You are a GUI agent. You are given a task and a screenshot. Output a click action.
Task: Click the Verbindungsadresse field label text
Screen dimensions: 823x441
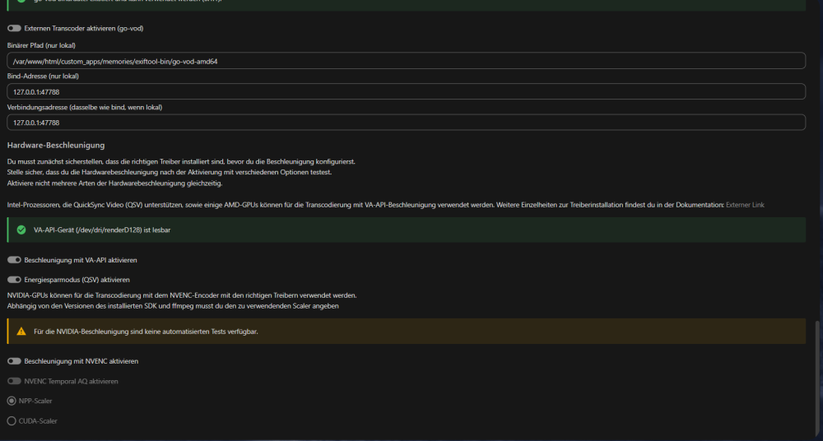click(x=85, y=107)
